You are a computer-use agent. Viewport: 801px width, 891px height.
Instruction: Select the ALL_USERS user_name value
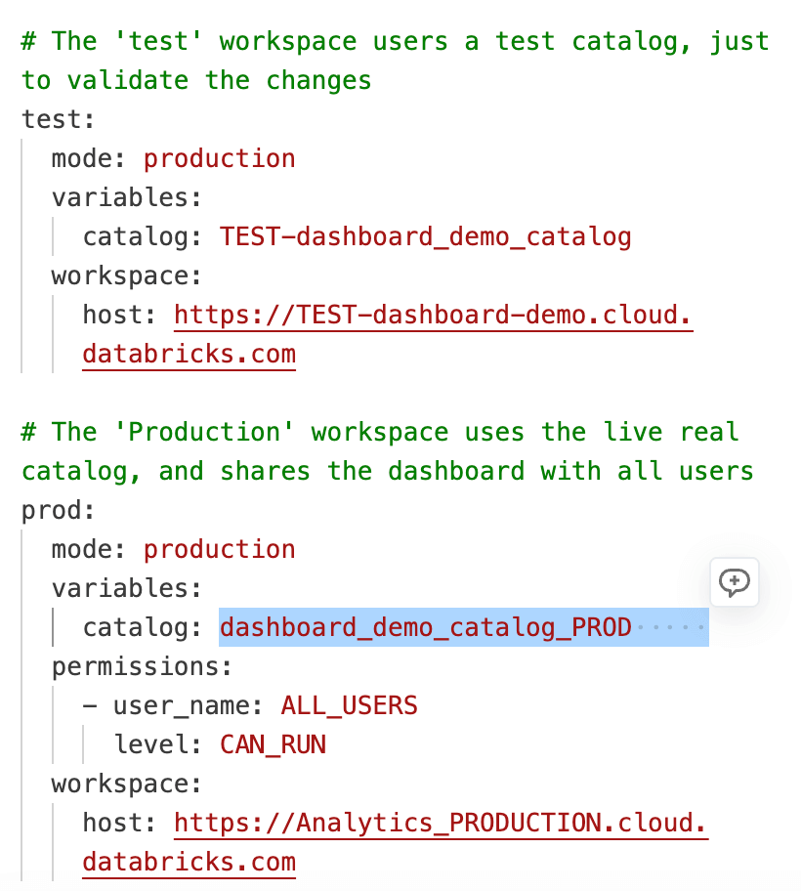349,705
